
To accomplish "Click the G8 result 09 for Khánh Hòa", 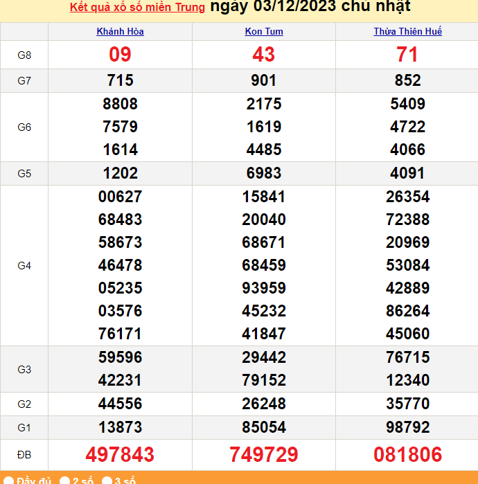I will (x=121, y=55).
